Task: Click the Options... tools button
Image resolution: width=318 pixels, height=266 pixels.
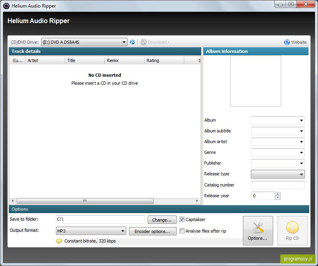Action: coord(258,231)
